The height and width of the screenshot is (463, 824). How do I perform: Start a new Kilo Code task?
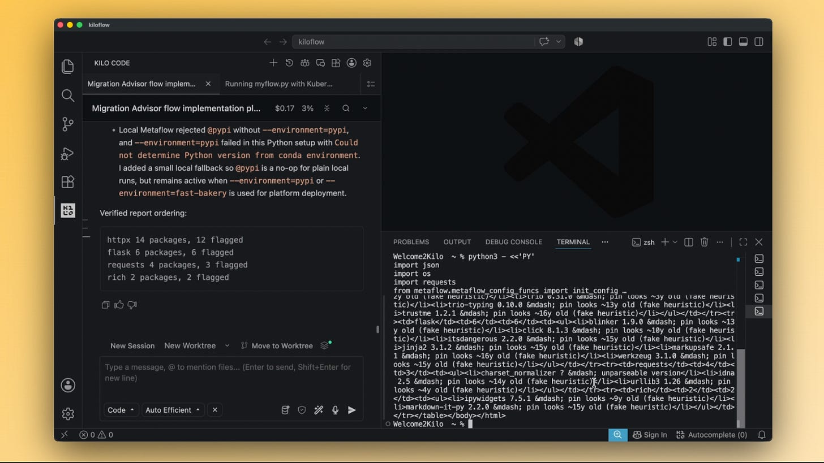tap(273, 63)
